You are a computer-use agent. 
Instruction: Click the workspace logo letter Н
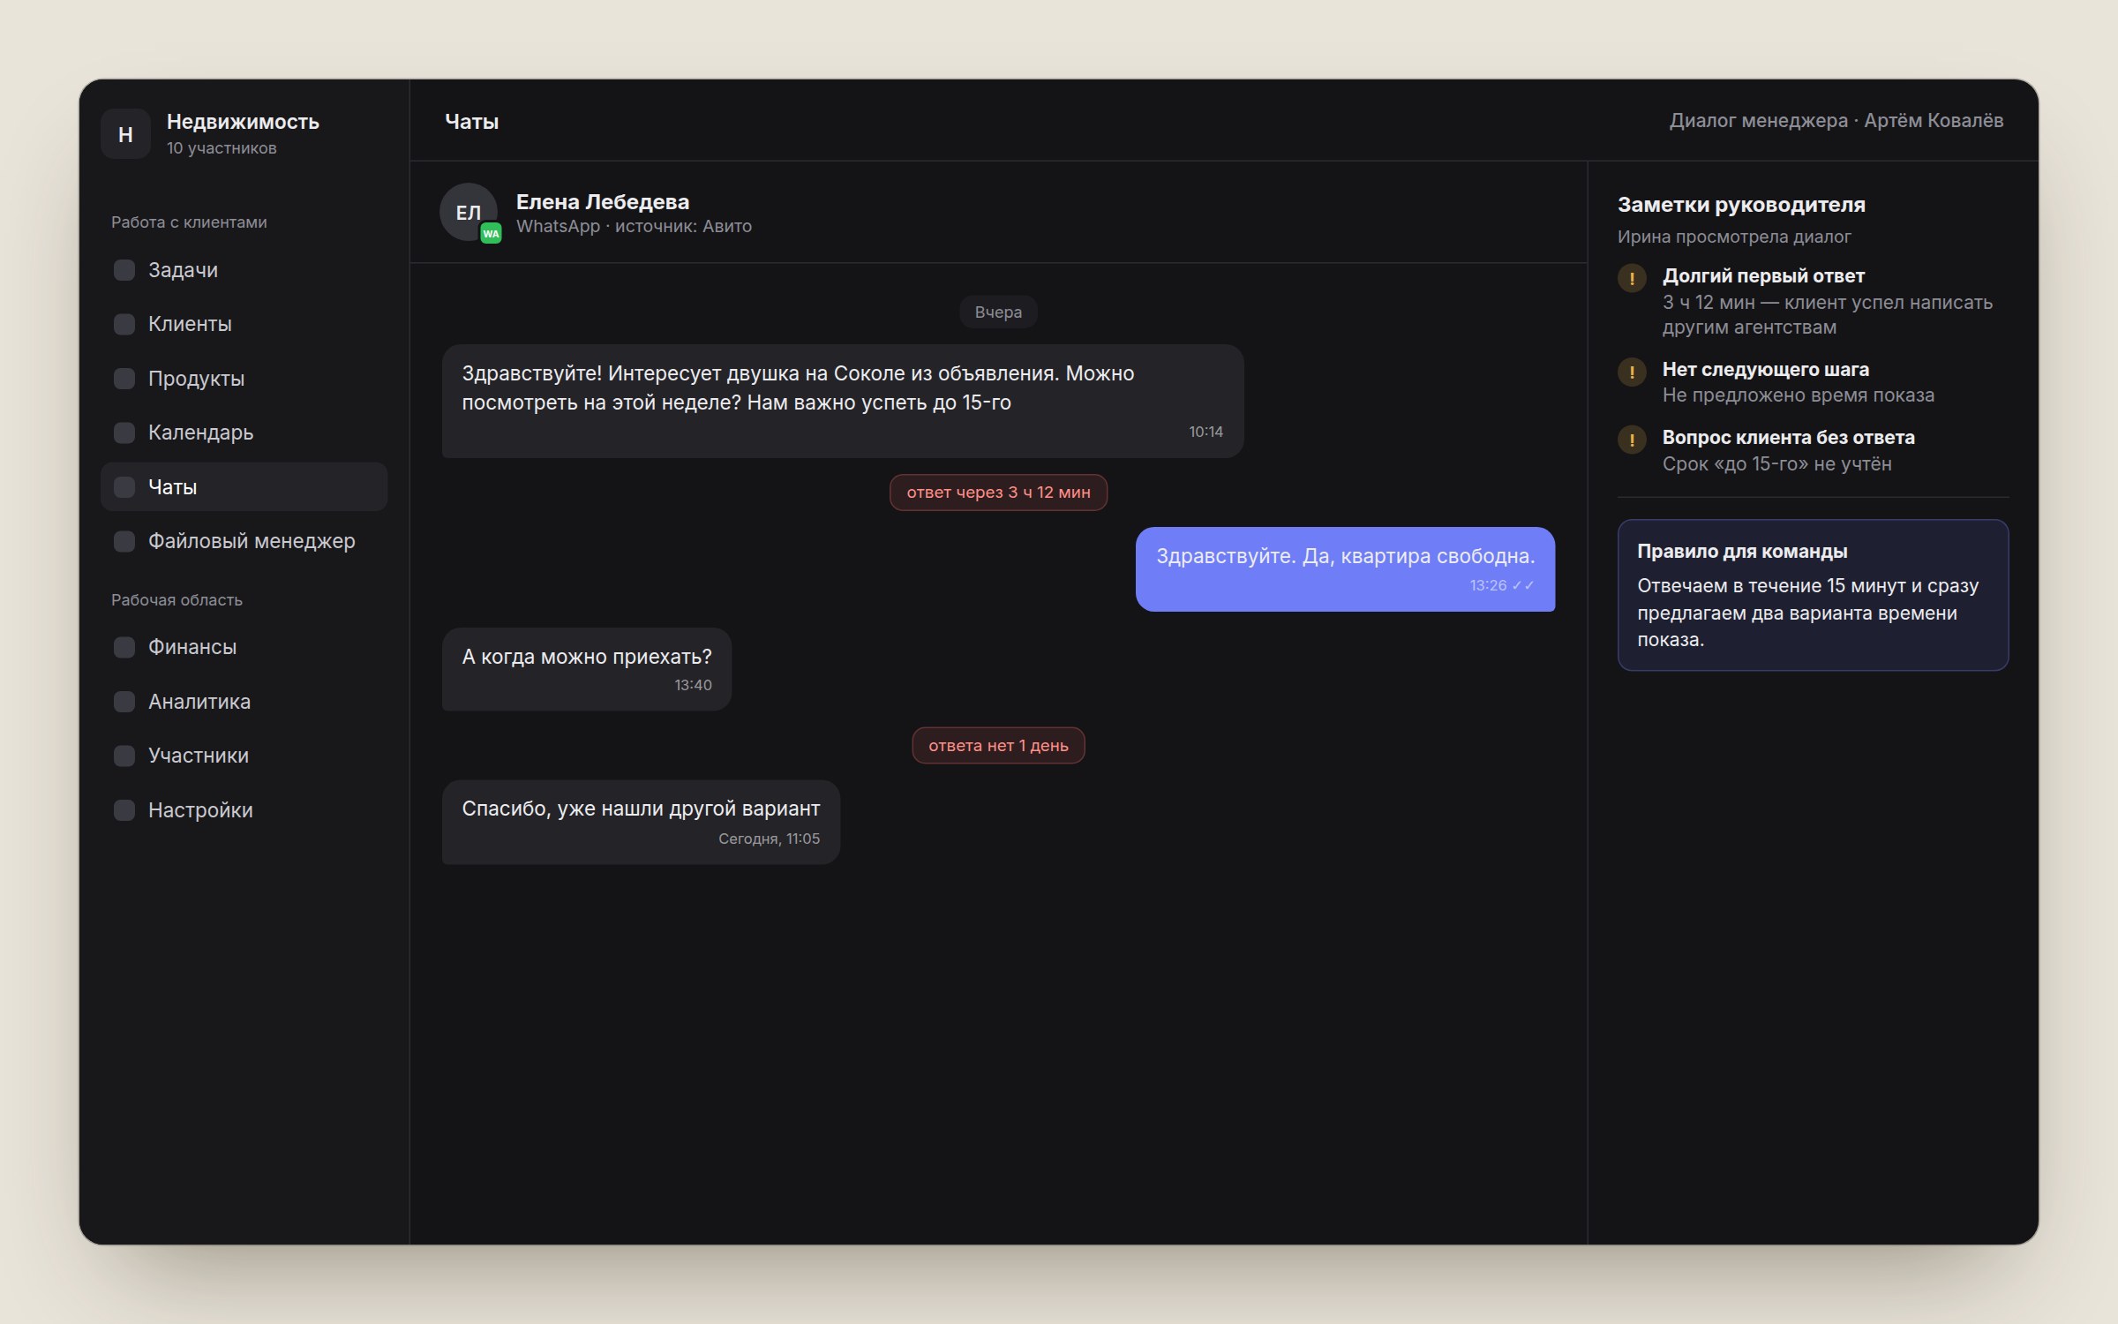pos(125,134)
